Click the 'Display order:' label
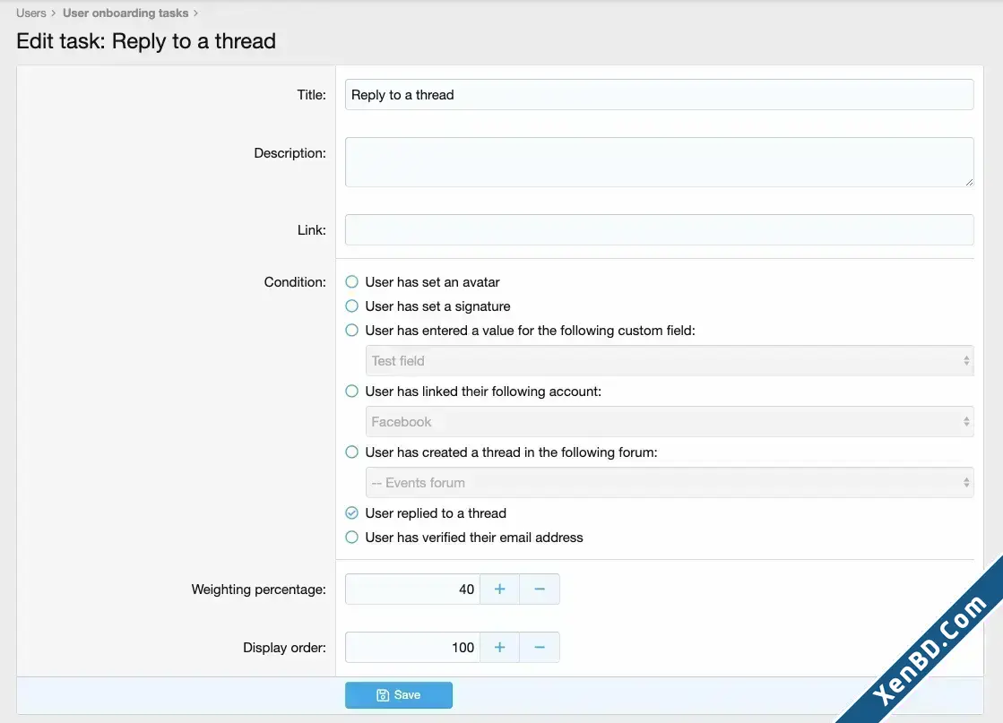The height and width of the screenshot is (723, 1003). pyautogui.click(x=284, y=648)
